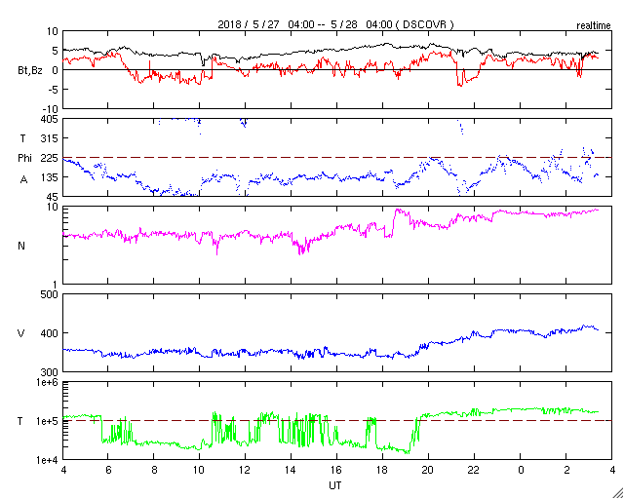Click the '135' Phi tick label
Screen dimensions: 624x499
[x=50, y=177]
